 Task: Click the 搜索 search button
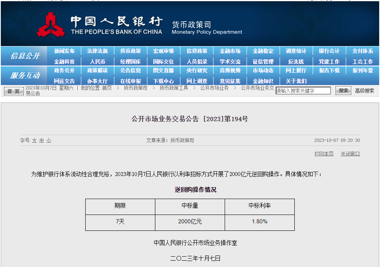(343, 91)
